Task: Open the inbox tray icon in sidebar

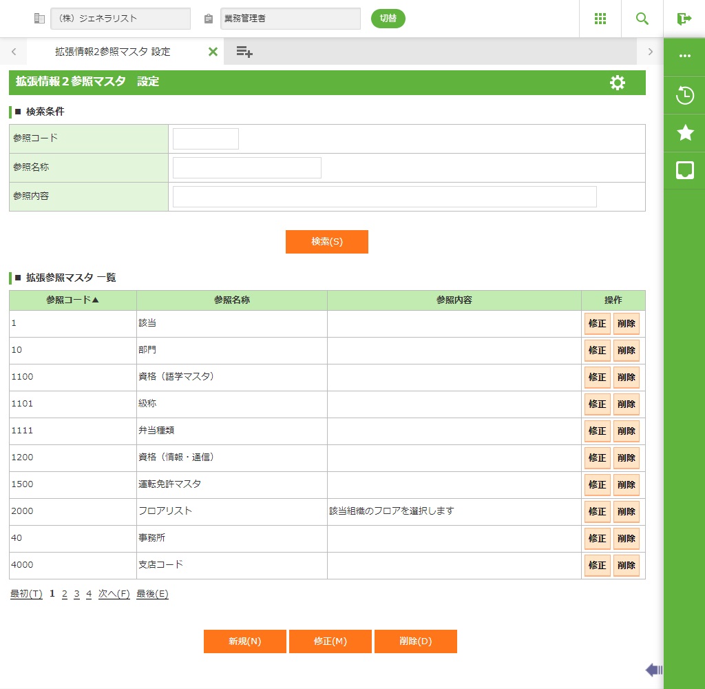Action: (684, 170)
